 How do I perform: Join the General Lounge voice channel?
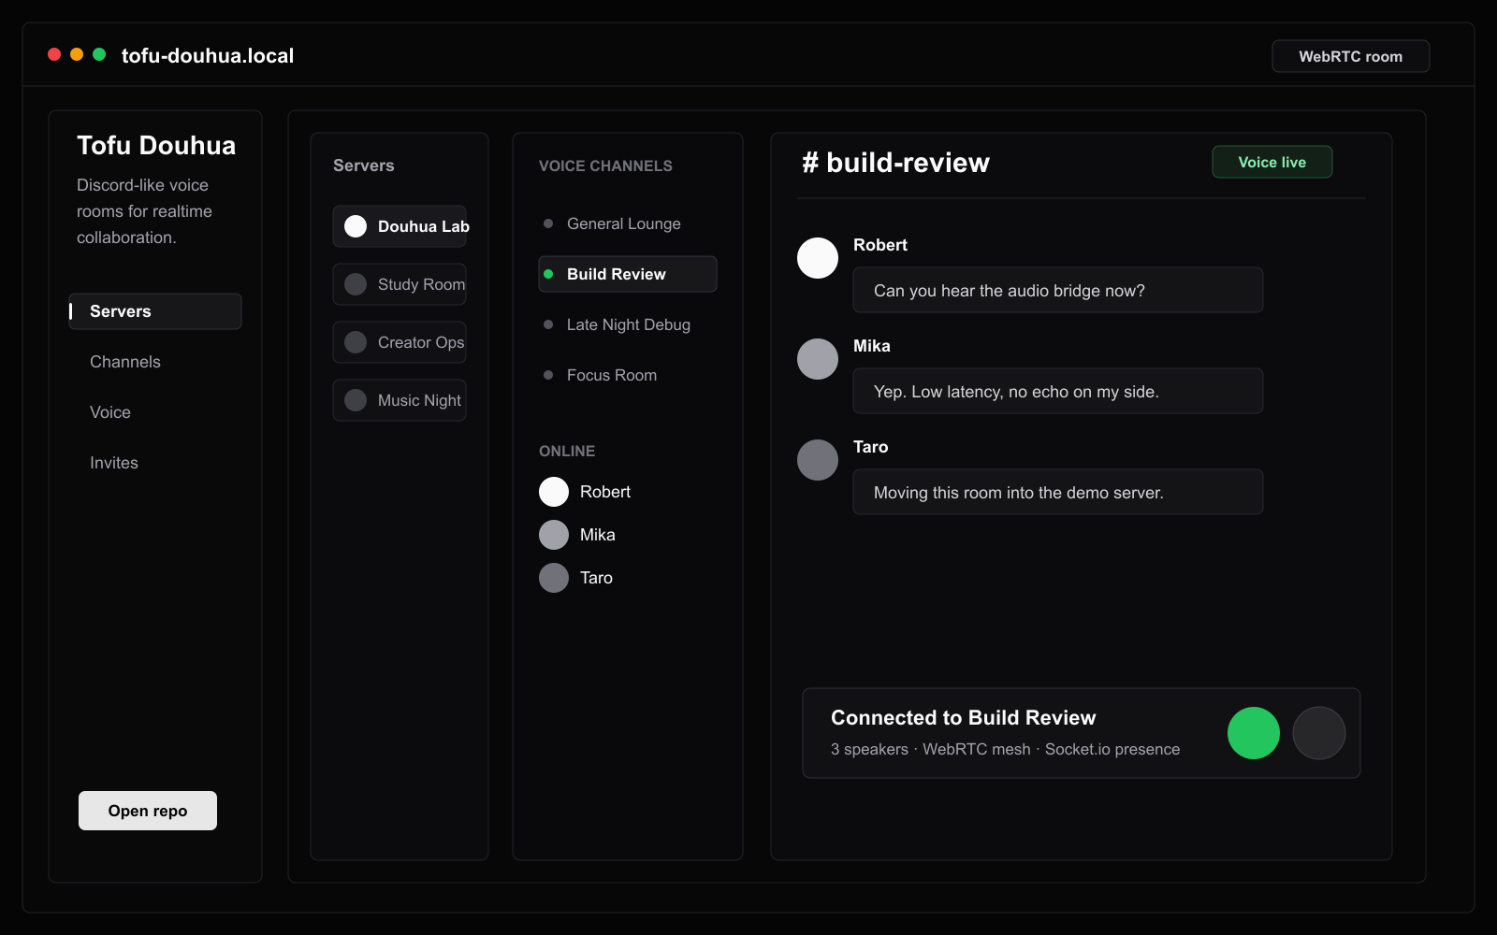628,223
